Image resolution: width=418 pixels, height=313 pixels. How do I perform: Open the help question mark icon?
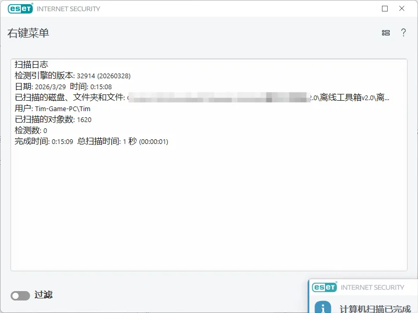(403, 32)
